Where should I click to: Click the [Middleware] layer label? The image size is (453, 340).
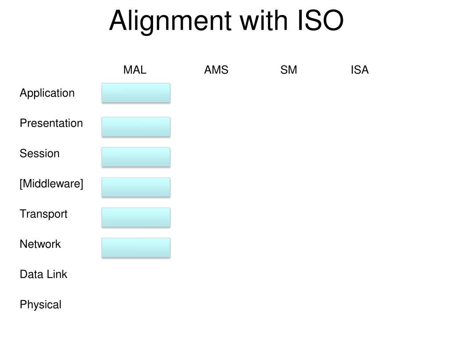pos(51,184)
